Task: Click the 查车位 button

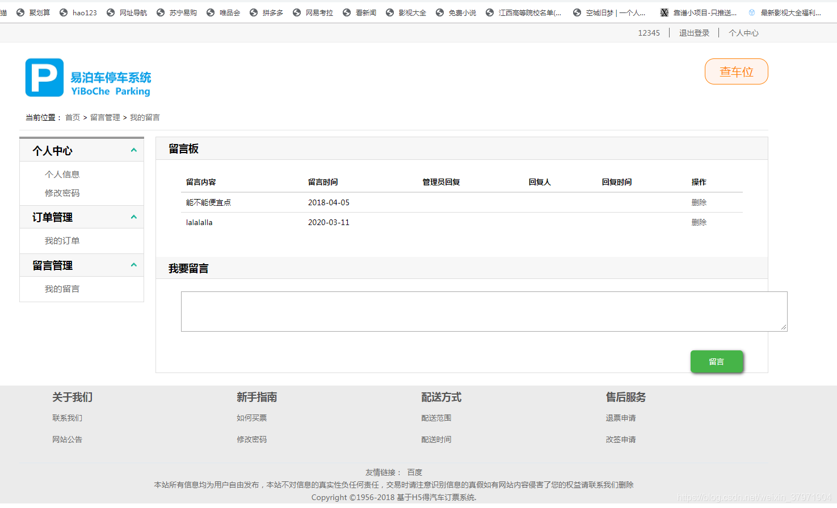Action: coord(737,71)
